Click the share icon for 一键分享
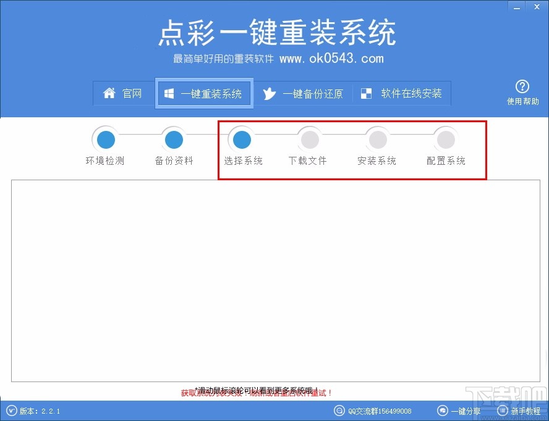The width and height of the screenshot is (549, 421). [443, 411]
